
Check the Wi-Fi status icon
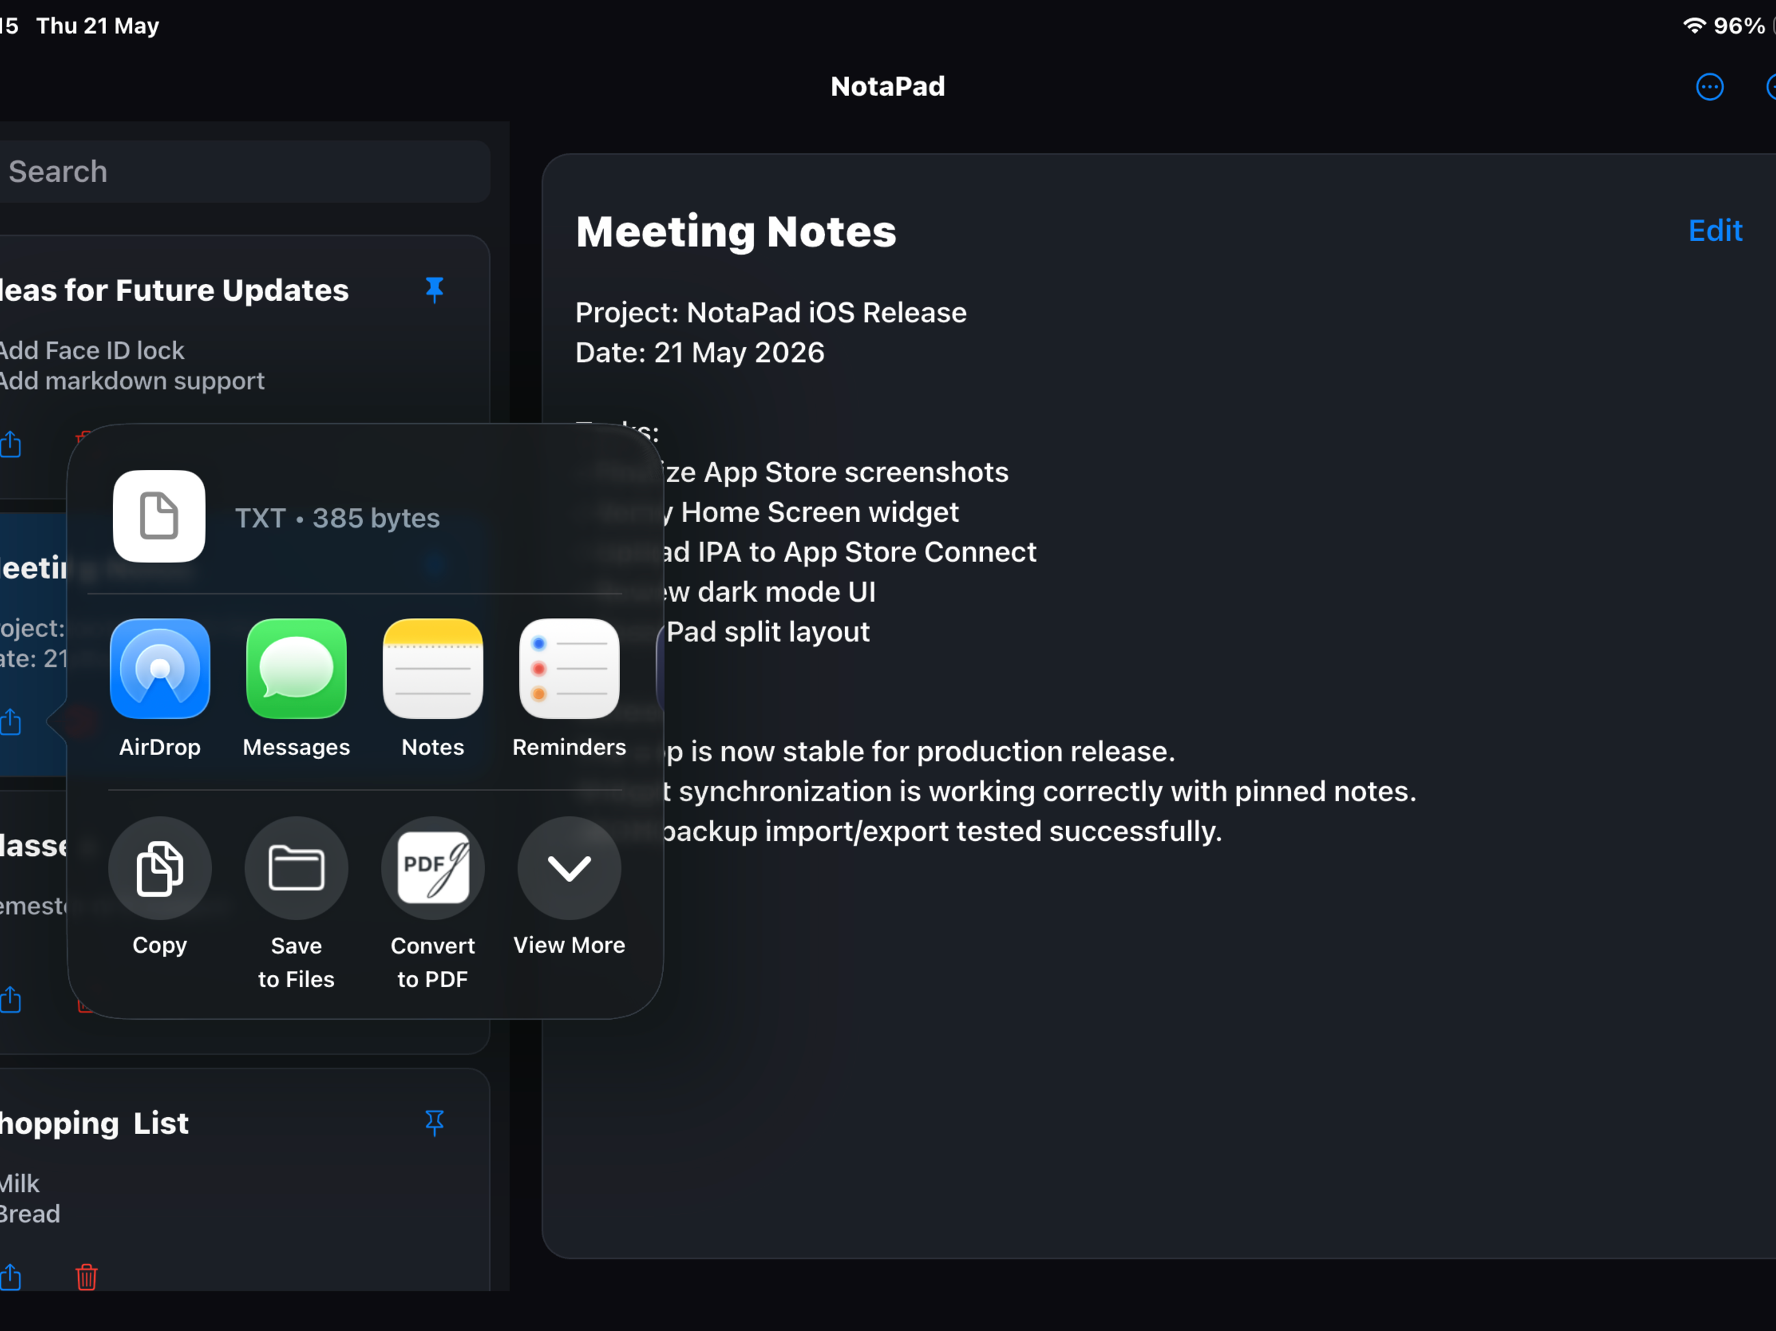click(1693, 26)
